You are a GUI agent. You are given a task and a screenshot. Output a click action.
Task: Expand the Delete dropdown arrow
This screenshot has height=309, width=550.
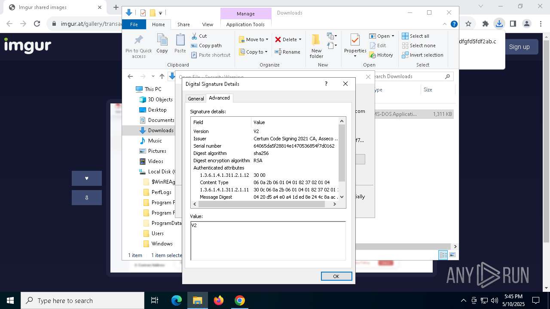[x=300, y=39]
